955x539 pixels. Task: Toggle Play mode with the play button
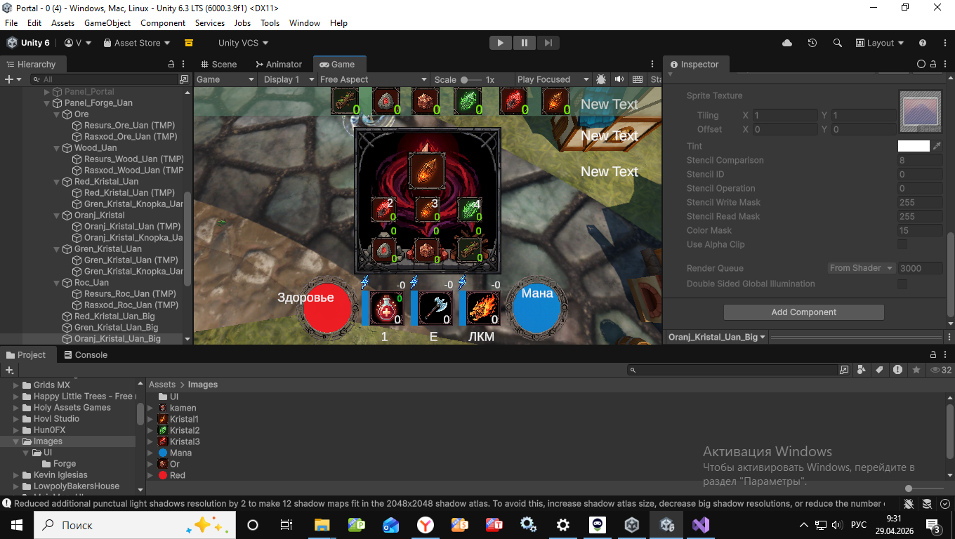(x=500, y=43)
